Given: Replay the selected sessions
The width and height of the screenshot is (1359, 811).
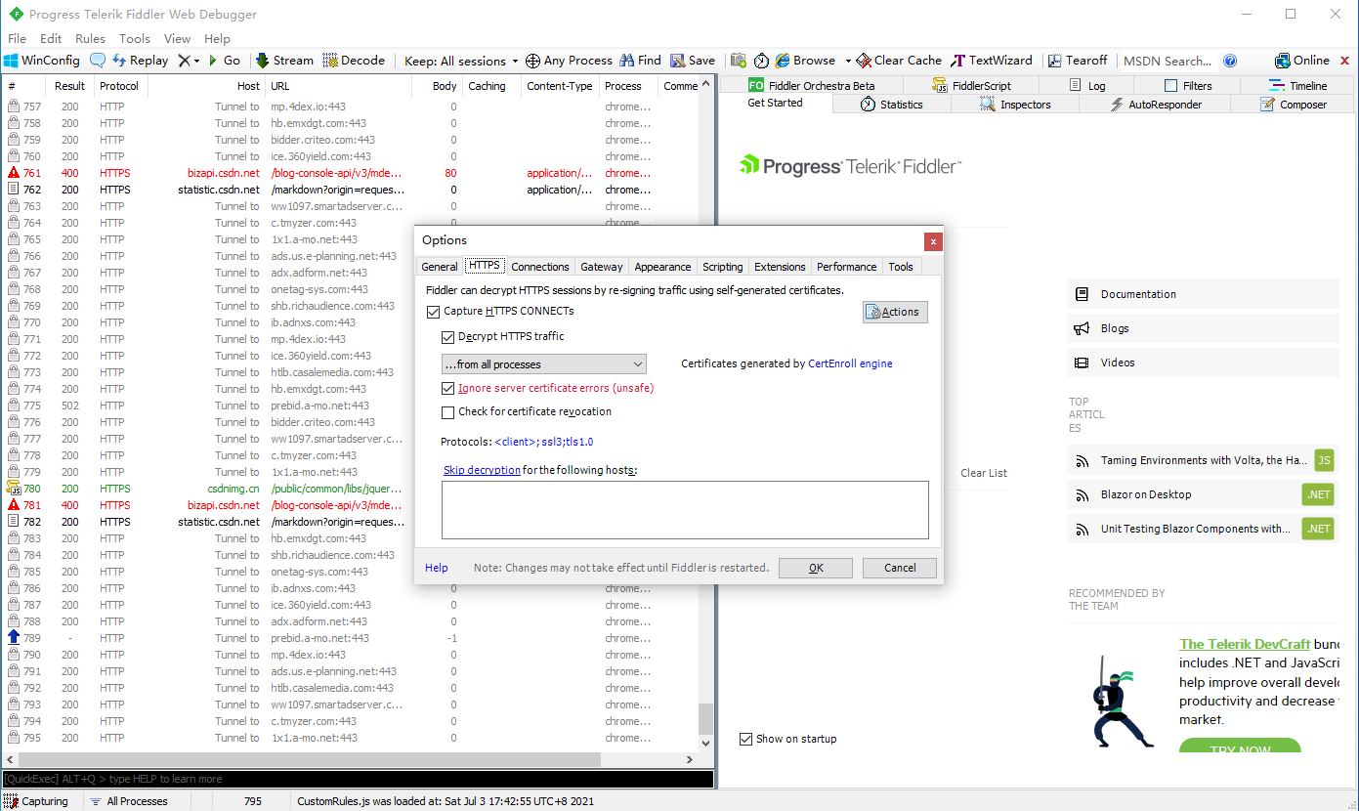Looking at the screenshot, I should pos(140,61).
